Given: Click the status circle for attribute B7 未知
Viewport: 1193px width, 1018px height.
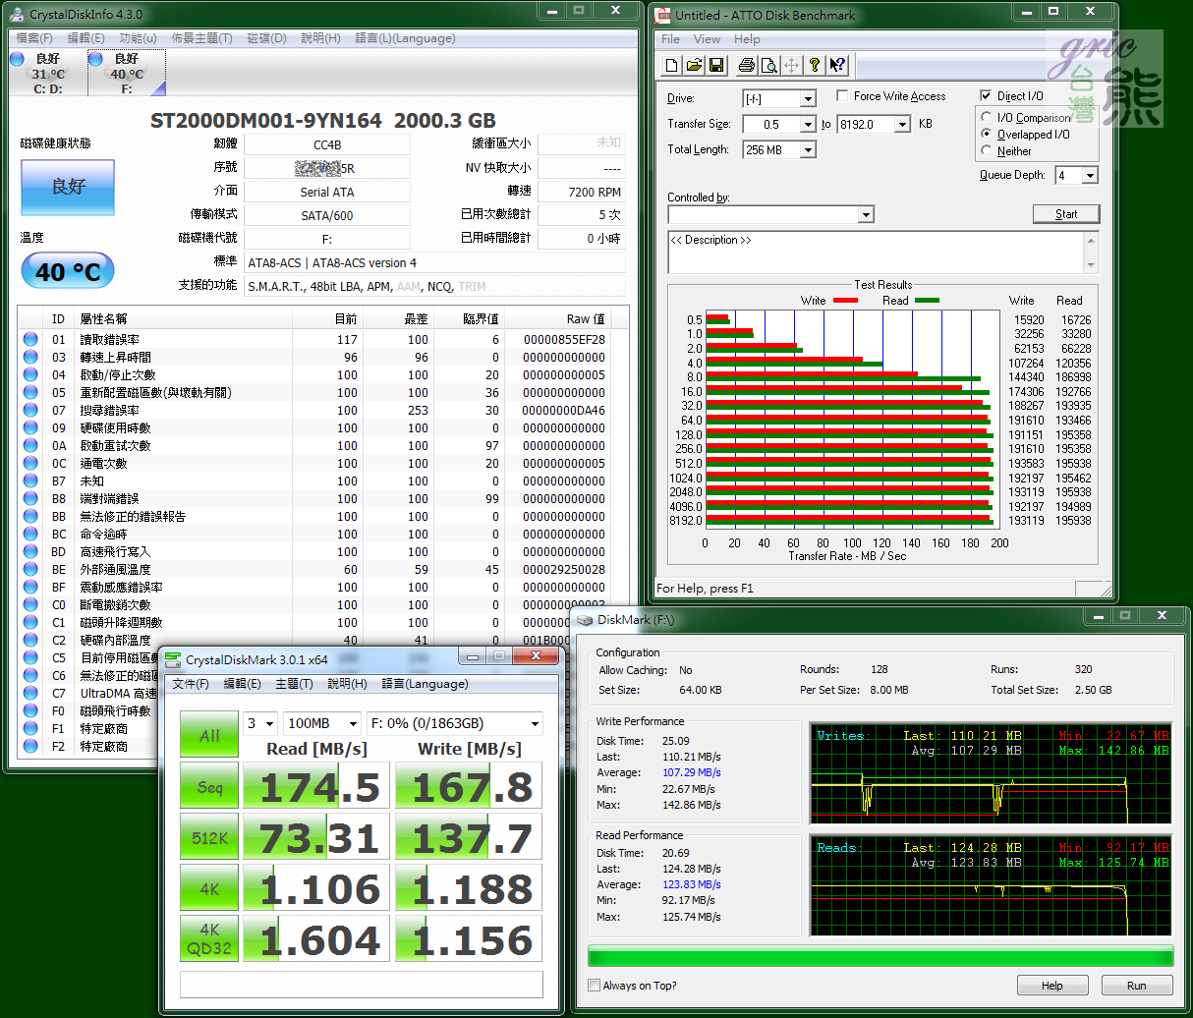Looking at the screenshot, I should [x=30, y=481].
